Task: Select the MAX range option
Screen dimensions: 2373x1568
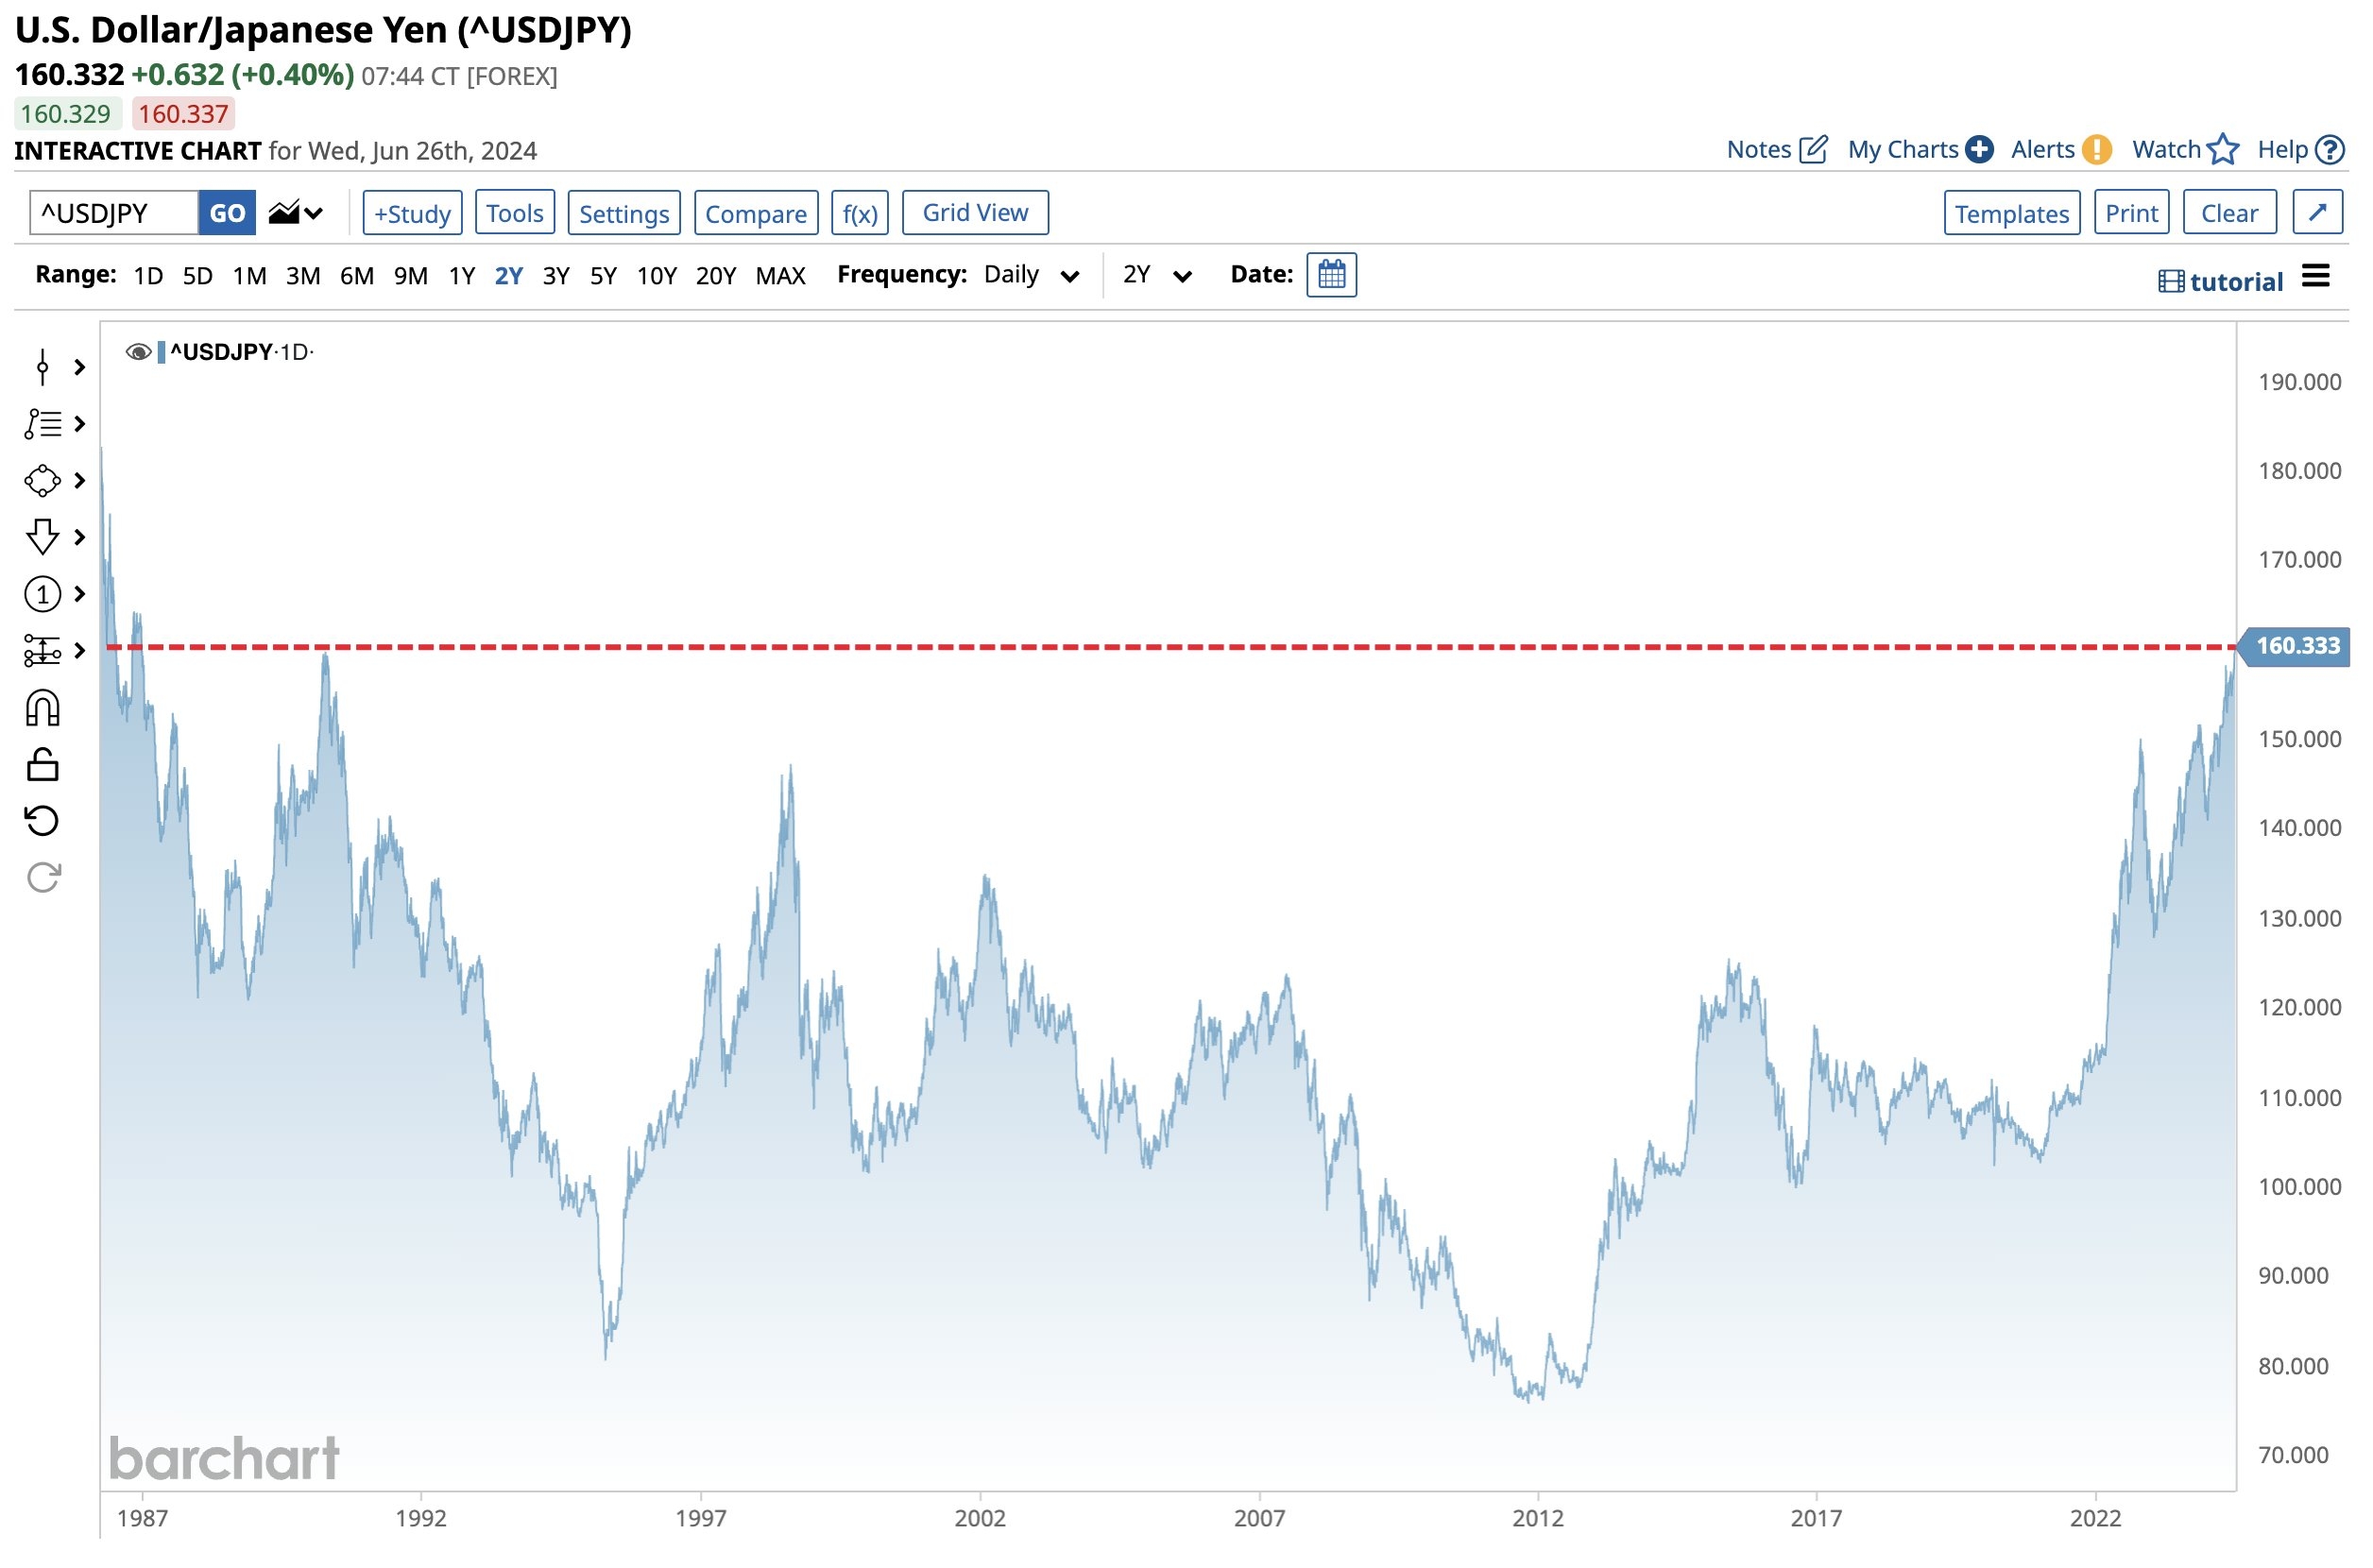Action: click(x=780, y=276)
